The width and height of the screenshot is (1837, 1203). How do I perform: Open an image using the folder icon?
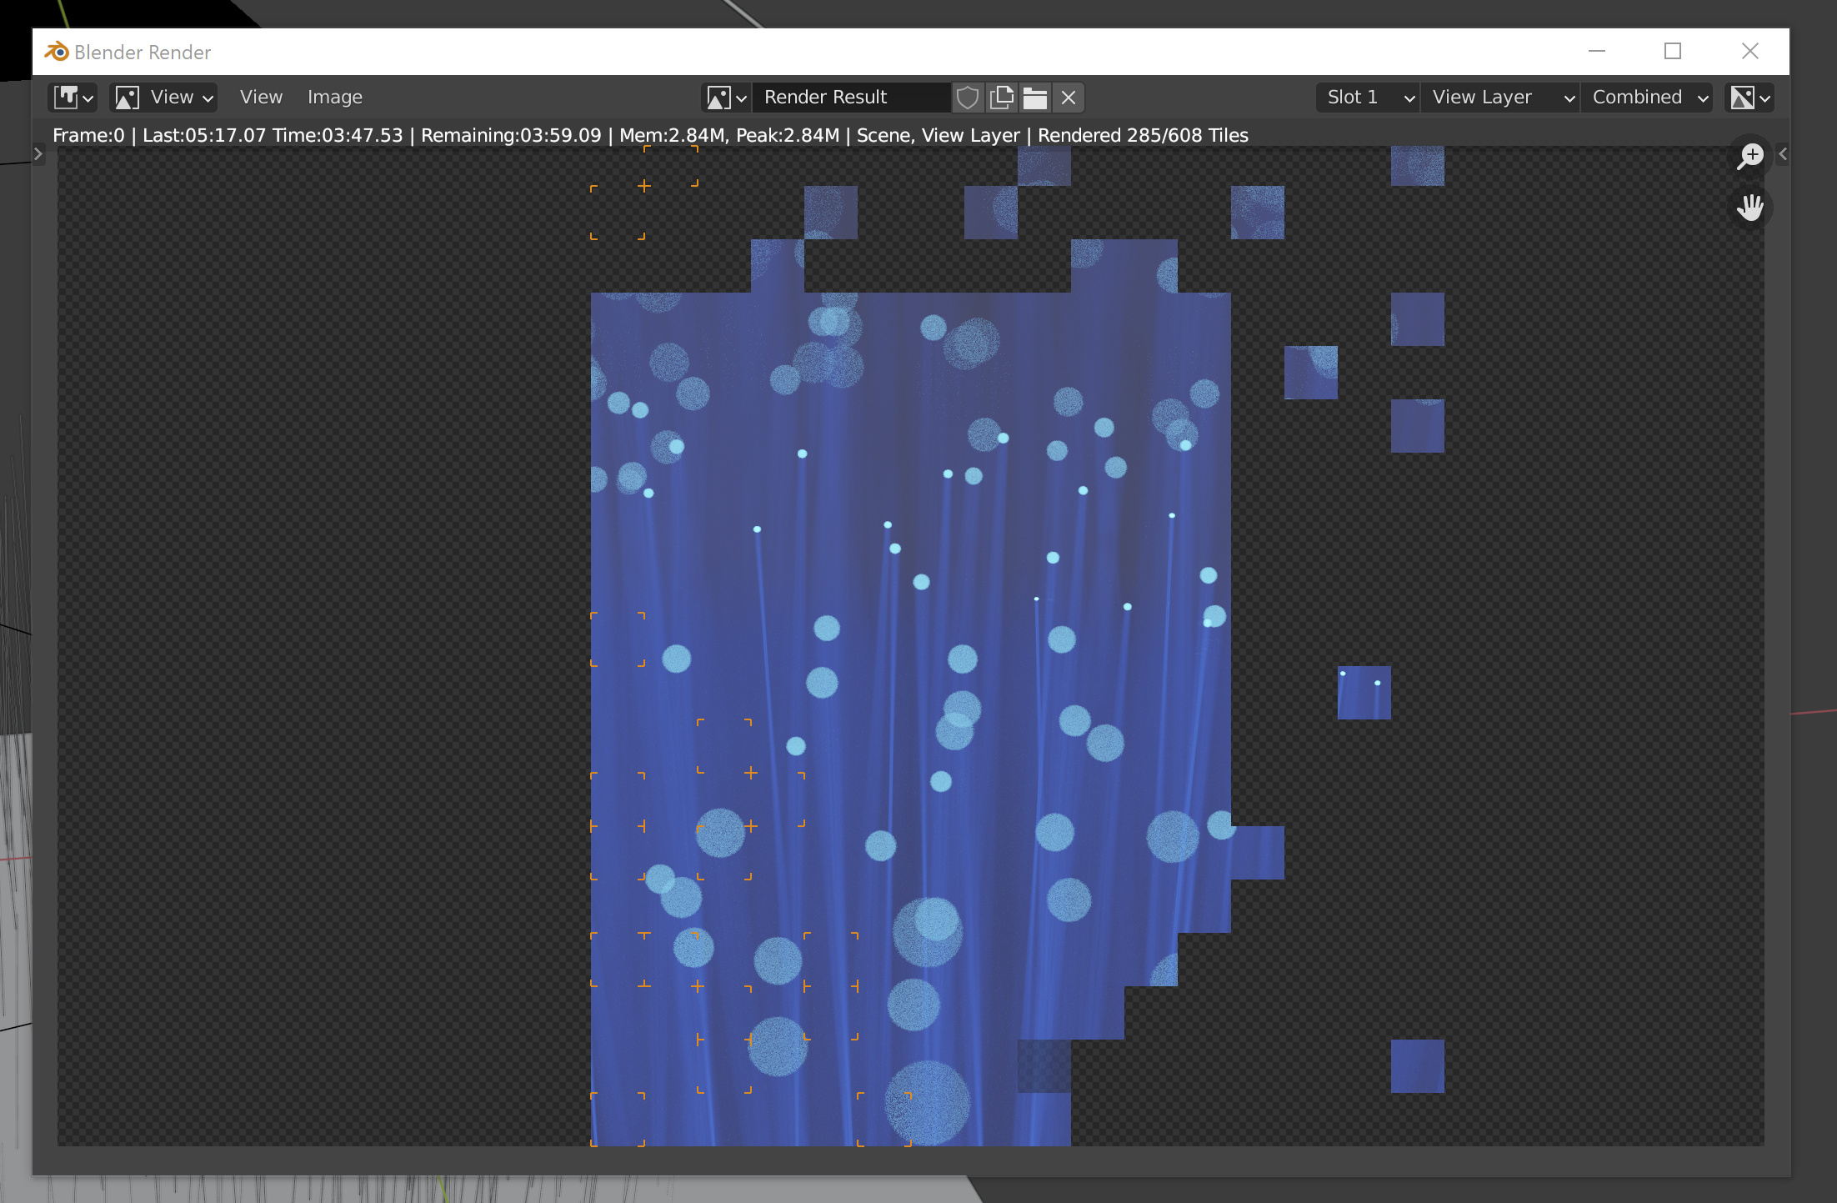(1034, 97)
